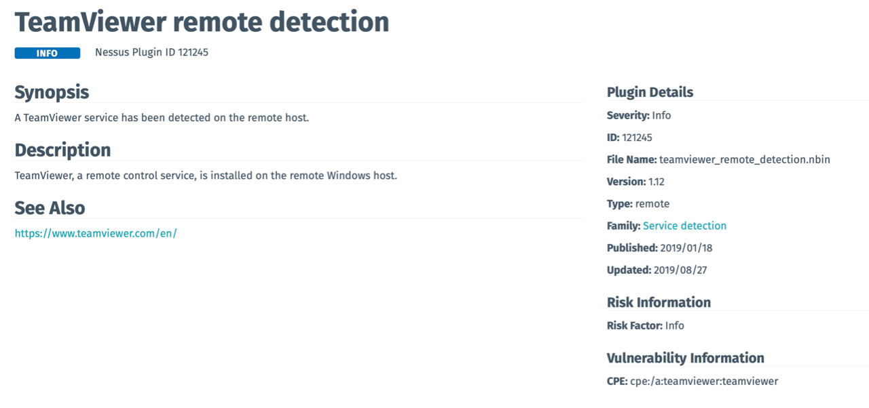Screen dimensions: 869x408
Task: Click the CPE cpe:/a:teamviewer:teamviewer value
Action: [x=704, y=381]
